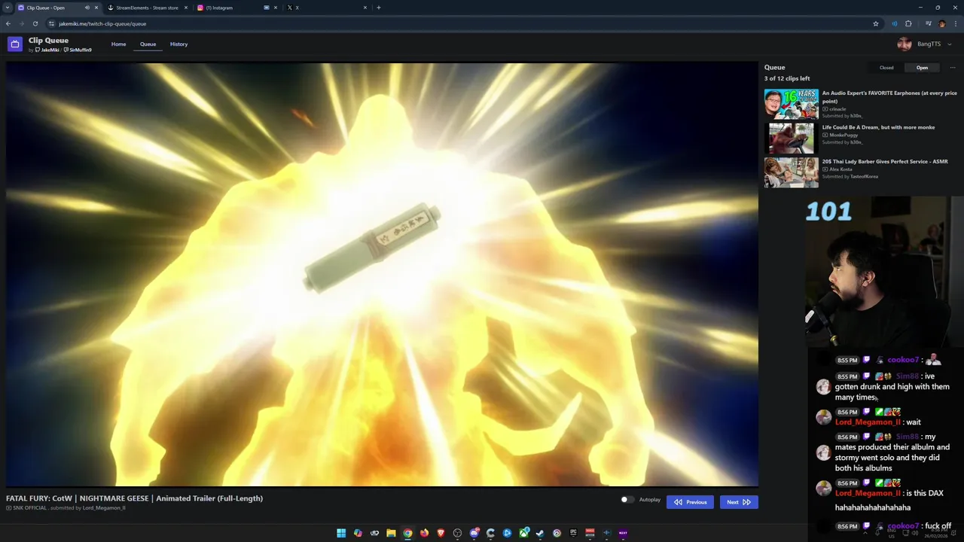This screenshot has height=542, width=964.
Task: Open the queue more-options ellipsis menu
Action: click(952, 68)
